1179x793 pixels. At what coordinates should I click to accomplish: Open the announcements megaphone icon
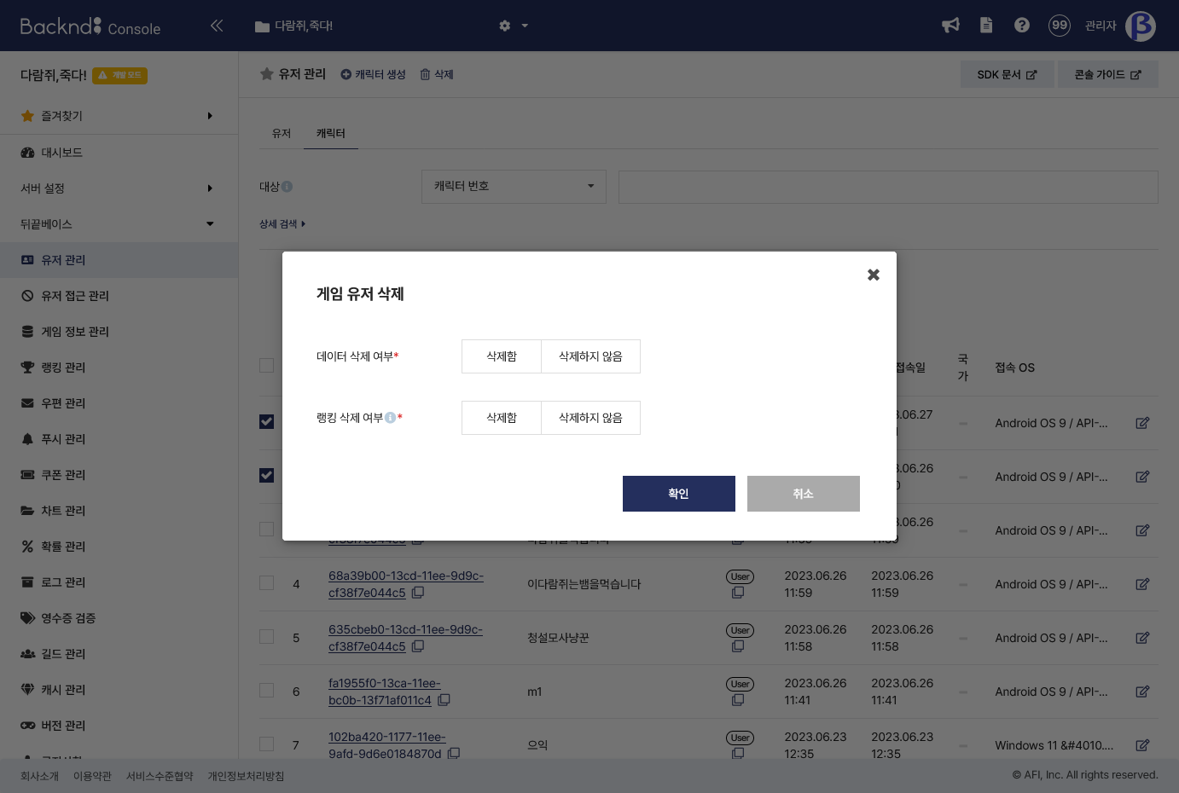click(950, 26)
